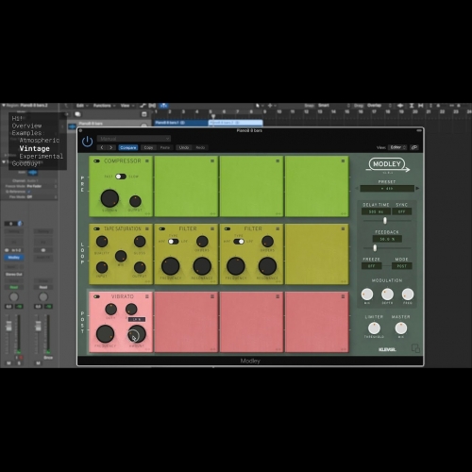
Task: Click the Vibrato Frequency knob
Action: pyautogui.click(x=105, y=334)
